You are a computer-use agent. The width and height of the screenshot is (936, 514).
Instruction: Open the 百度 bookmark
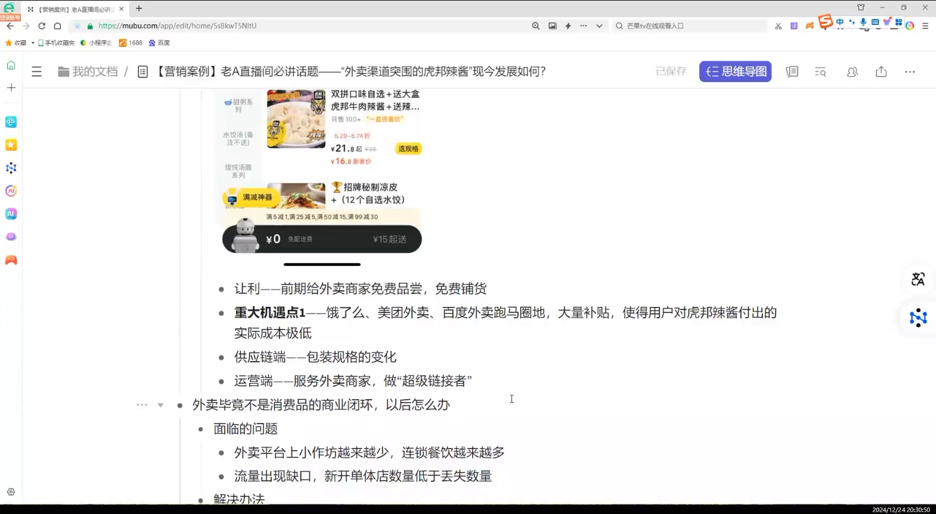click(x=159, y=43)
